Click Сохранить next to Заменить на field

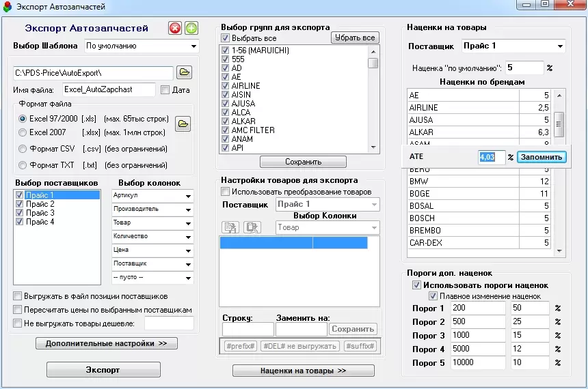[x=353, y=329]
